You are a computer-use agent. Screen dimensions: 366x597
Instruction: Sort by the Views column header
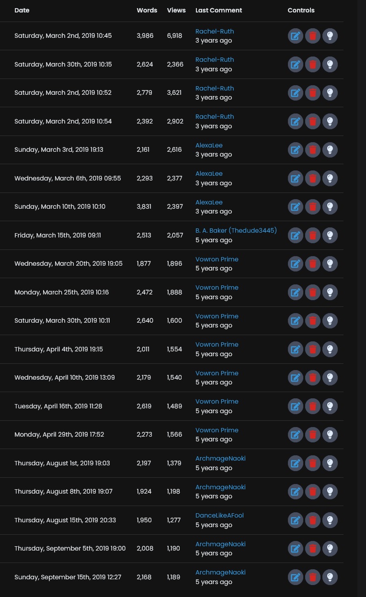tap(176, 10)
